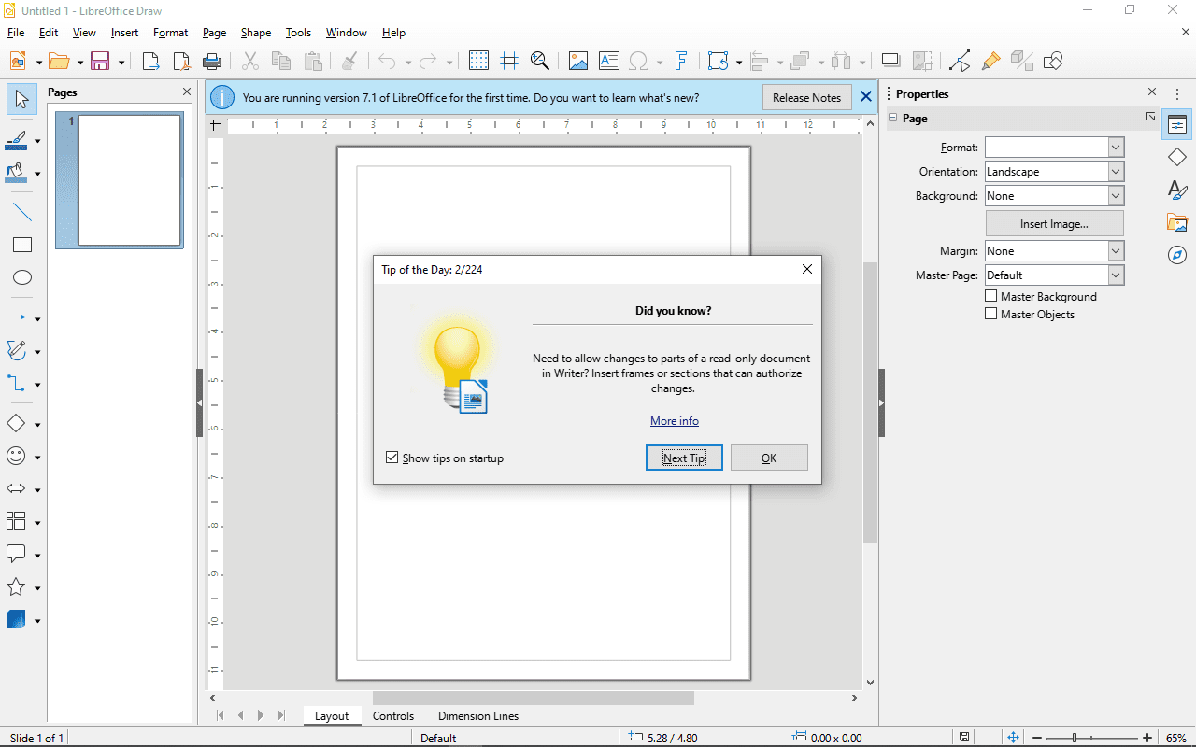Open the Tools menu

click(x=298, y=33)
